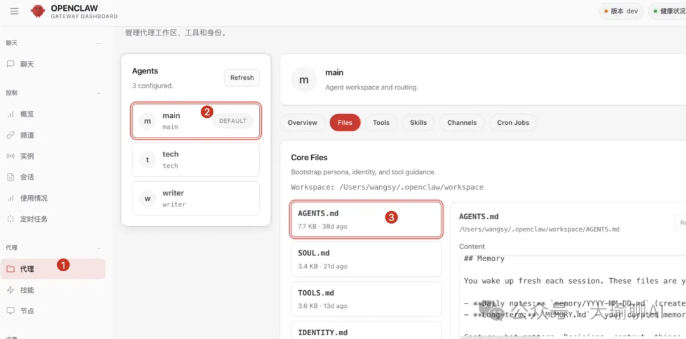Collapse the 控制 sidebar section
This screenshot has height=339, width=686.
click(98, 93)
